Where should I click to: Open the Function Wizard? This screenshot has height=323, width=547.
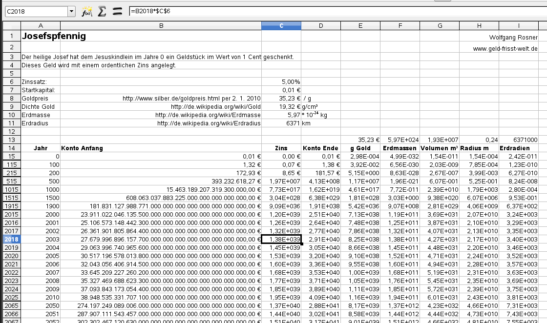tap(87, 11)
